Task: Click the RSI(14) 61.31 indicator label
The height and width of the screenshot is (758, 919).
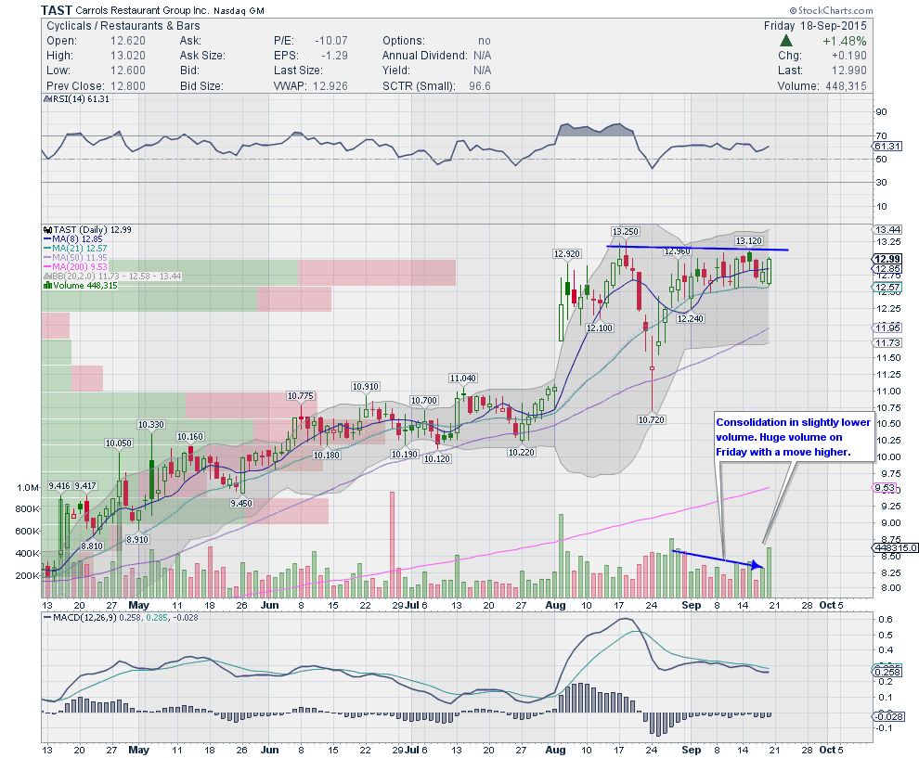Action: pos(81,99)
